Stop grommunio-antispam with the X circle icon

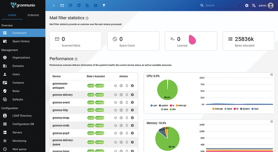pos(121,86)
